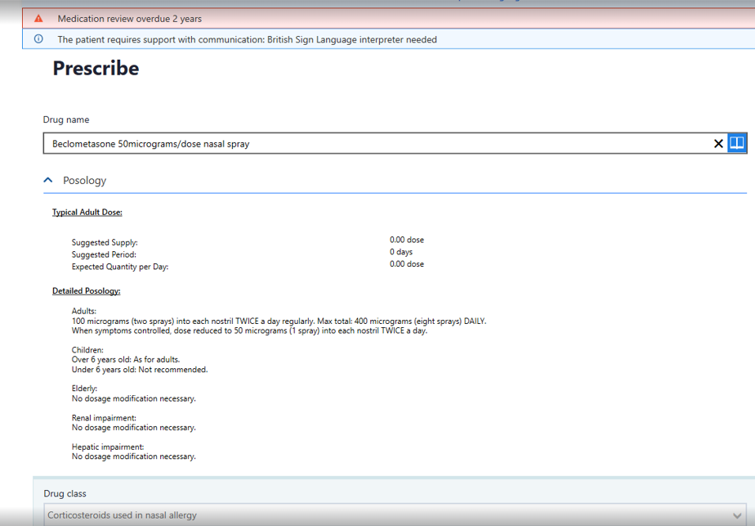The image size is (755, 526).
Task: Click the red warning triangle icon
Action: tap(38, 18)
